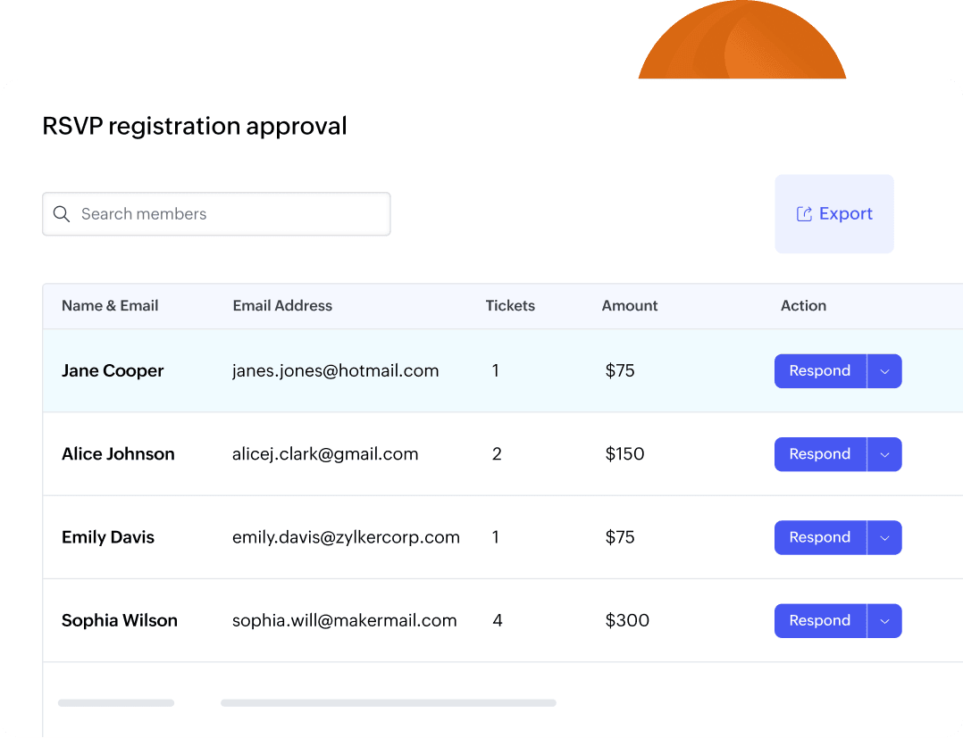Open the dropdown arrow beside Jane Cooper's Respond
Screen dimensions: 963x738
point(884,371)
